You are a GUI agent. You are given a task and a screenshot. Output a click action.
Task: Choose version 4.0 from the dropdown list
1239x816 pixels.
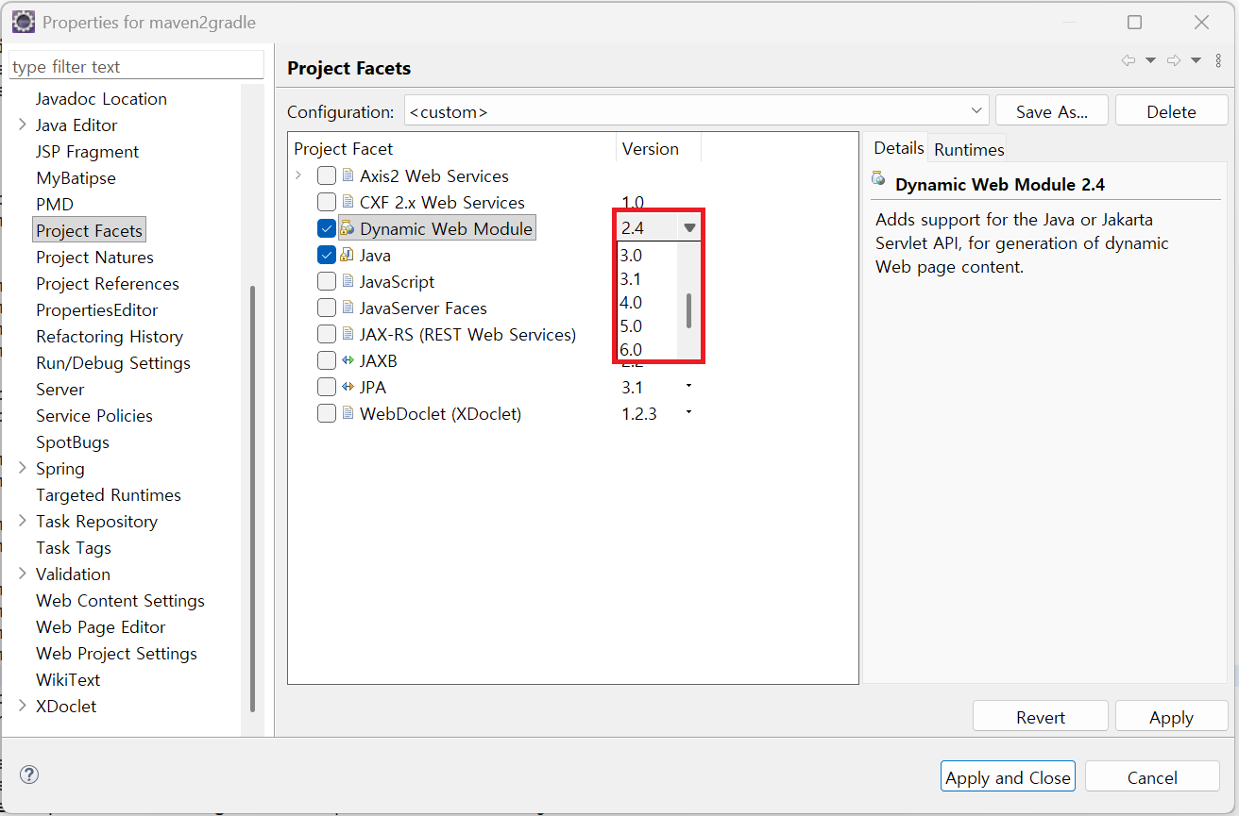631,303
